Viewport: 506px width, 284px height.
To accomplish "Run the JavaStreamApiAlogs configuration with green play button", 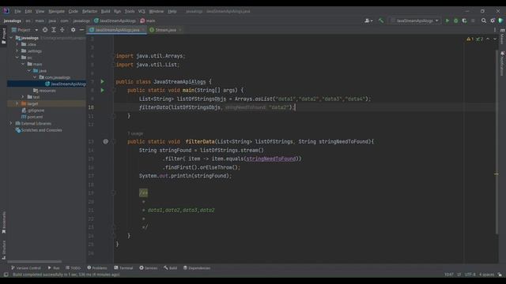I will (447, 21).
